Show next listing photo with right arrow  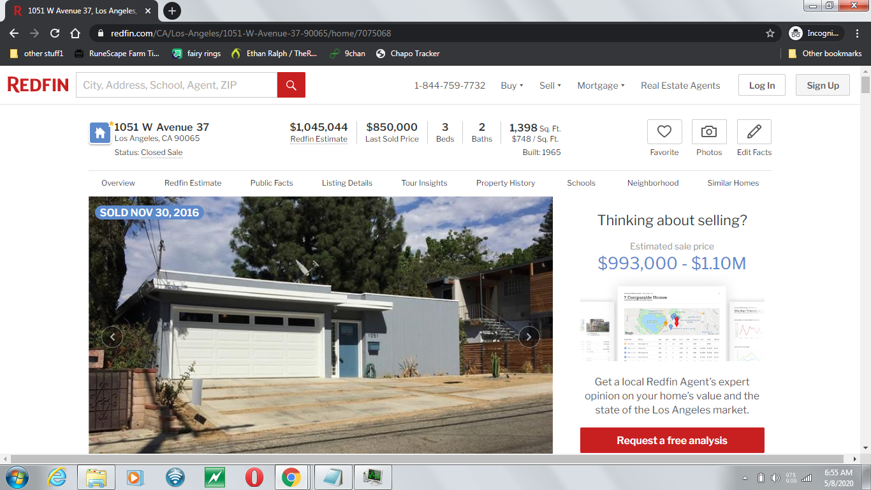coord(529,337)
